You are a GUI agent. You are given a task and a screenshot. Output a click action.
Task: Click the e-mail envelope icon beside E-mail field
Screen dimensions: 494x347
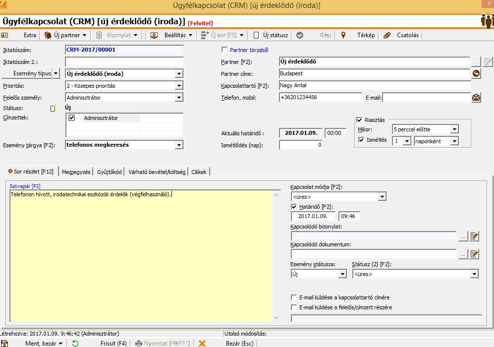pos(476,98)
